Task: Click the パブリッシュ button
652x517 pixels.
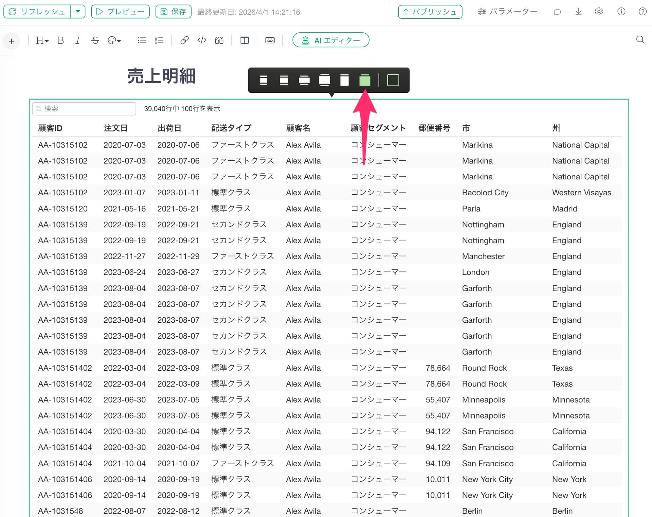Action: pos(430,12)
